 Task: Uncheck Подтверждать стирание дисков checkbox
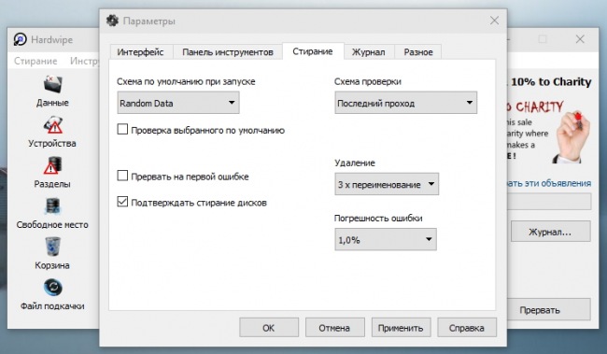(122, 202)
